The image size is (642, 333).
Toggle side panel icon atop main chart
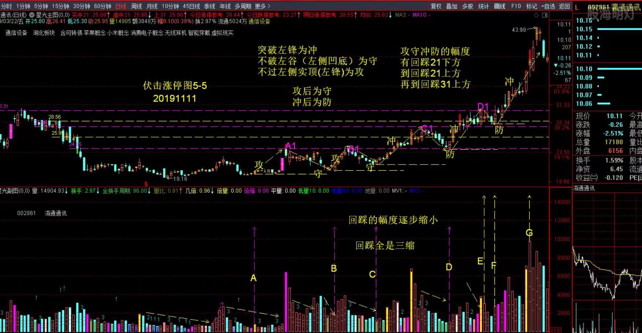pos(545,15)
